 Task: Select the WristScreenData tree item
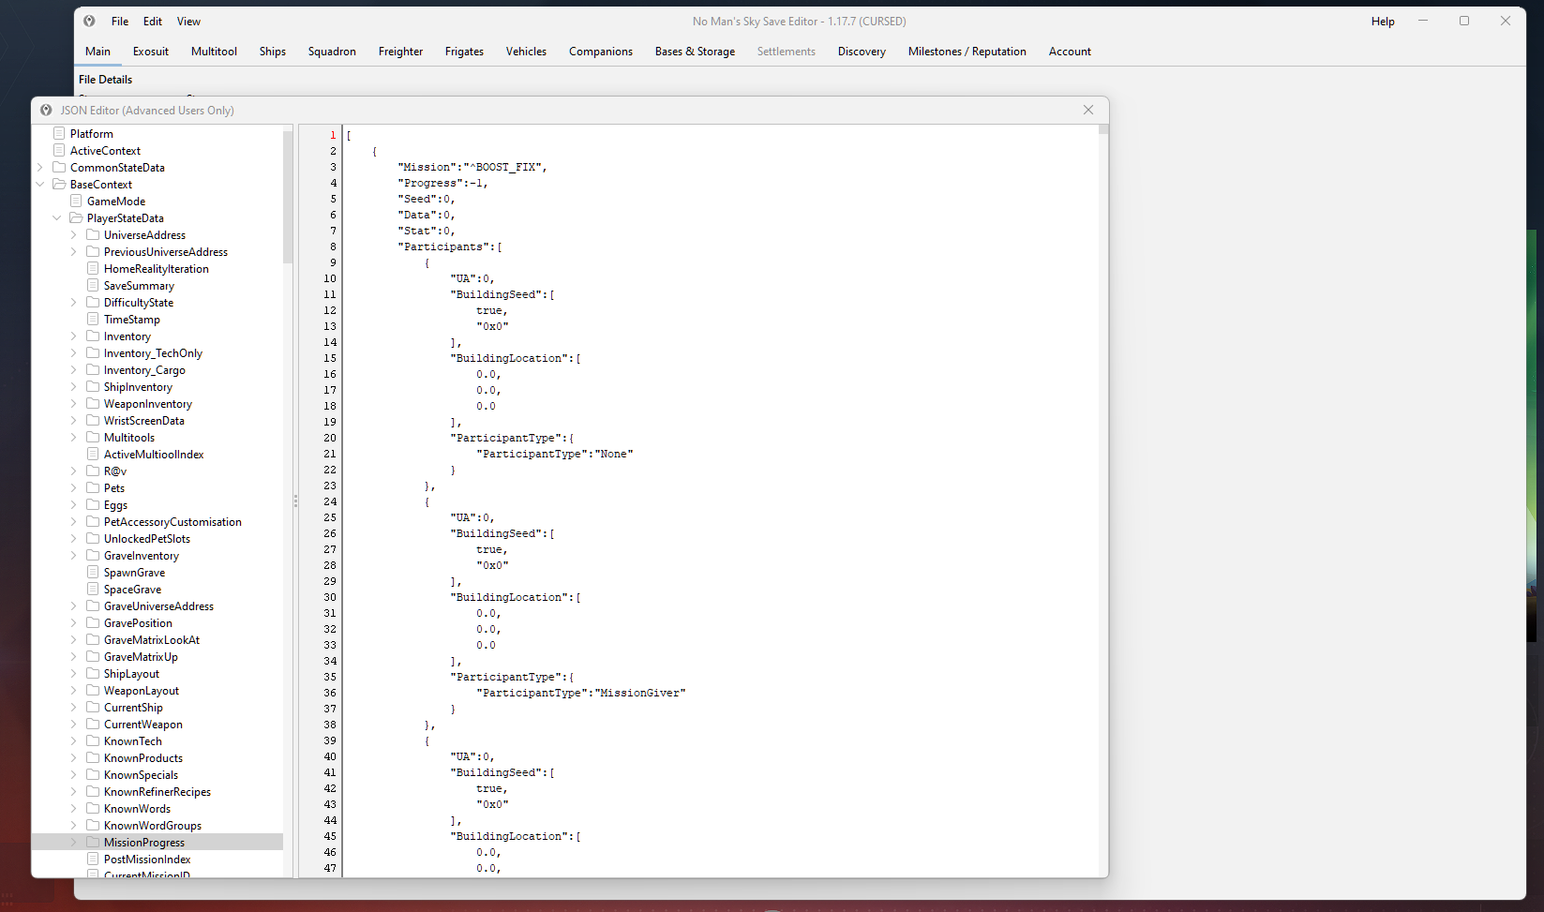[144, 420]
